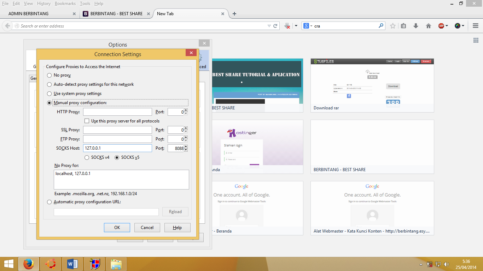
Task: Open the Edit menu
Action: pyautogui.click(x=16, y=4)
